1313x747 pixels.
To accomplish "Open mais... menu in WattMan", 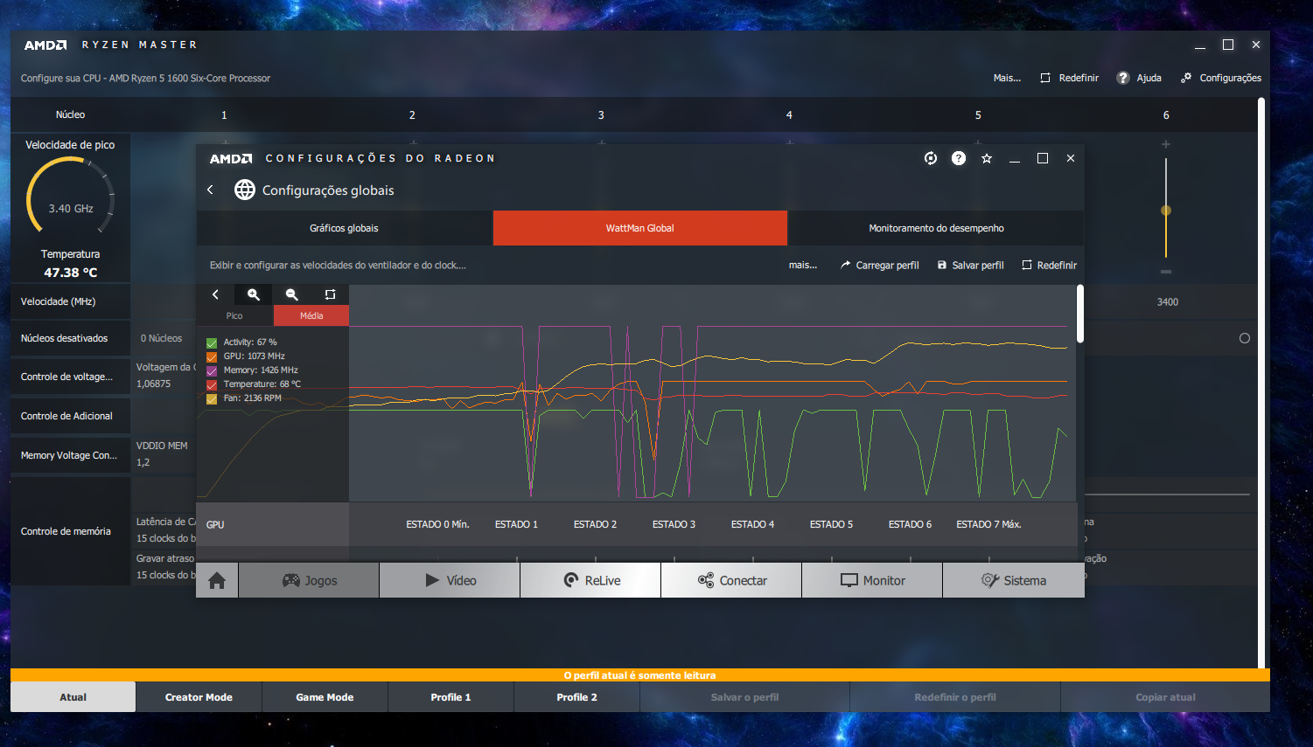I will [803, 265].
